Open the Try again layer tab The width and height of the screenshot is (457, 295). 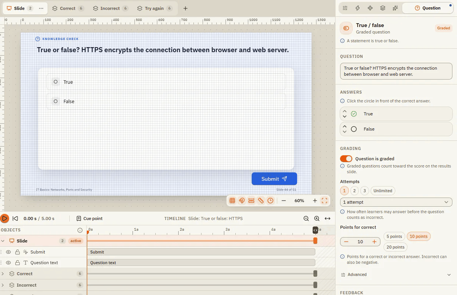[154, 8]
